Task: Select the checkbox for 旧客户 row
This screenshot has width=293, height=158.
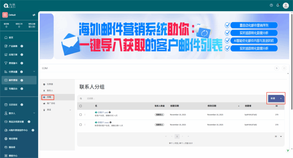Action: coord(80,114)
